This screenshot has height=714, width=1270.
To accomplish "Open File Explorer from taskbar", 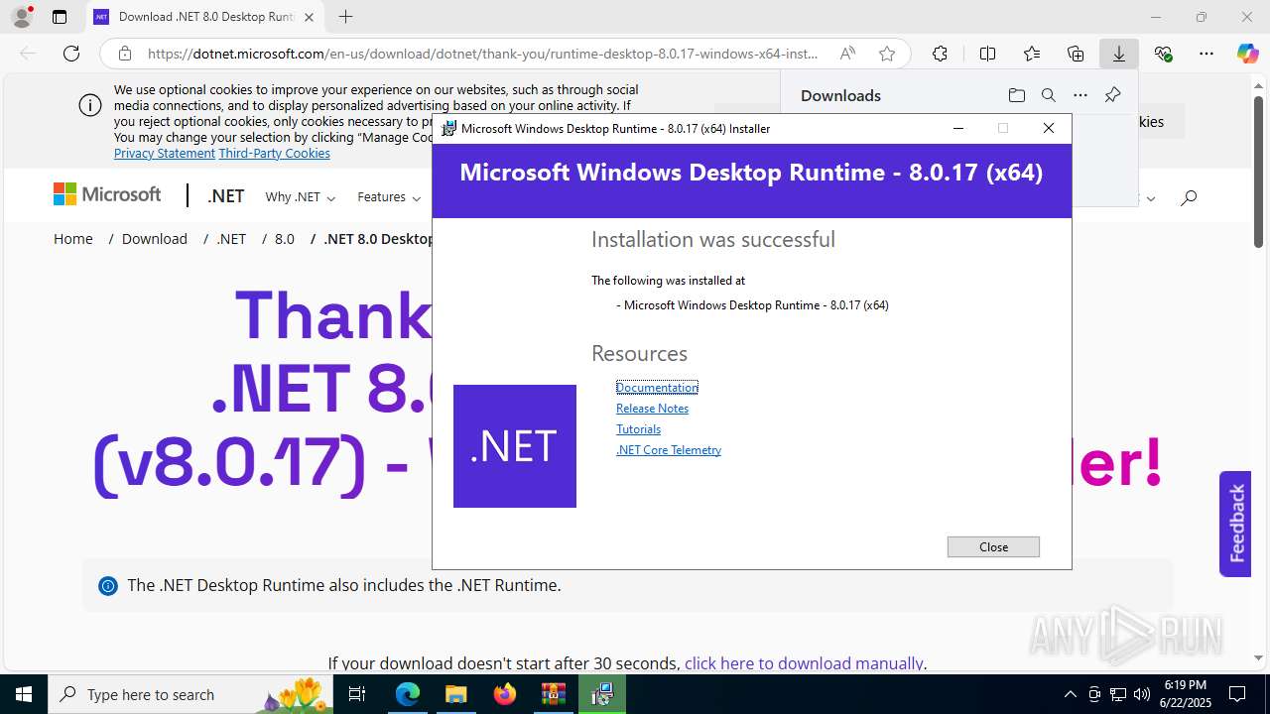I will point(455,694).
